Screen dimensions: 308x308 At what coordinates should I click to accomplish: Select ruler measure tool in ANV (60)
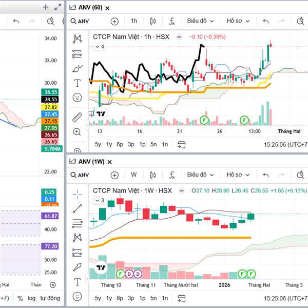(77, 117)
